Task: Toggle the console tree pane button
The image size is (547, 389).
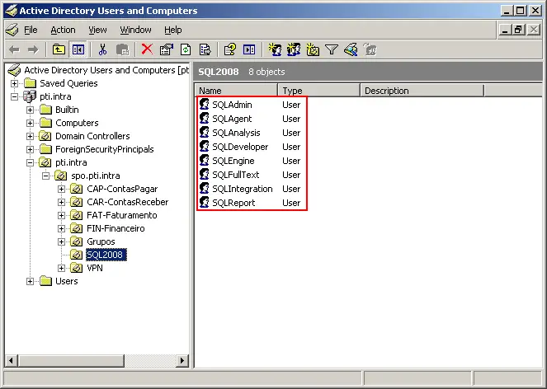Action: coord(78,49)
